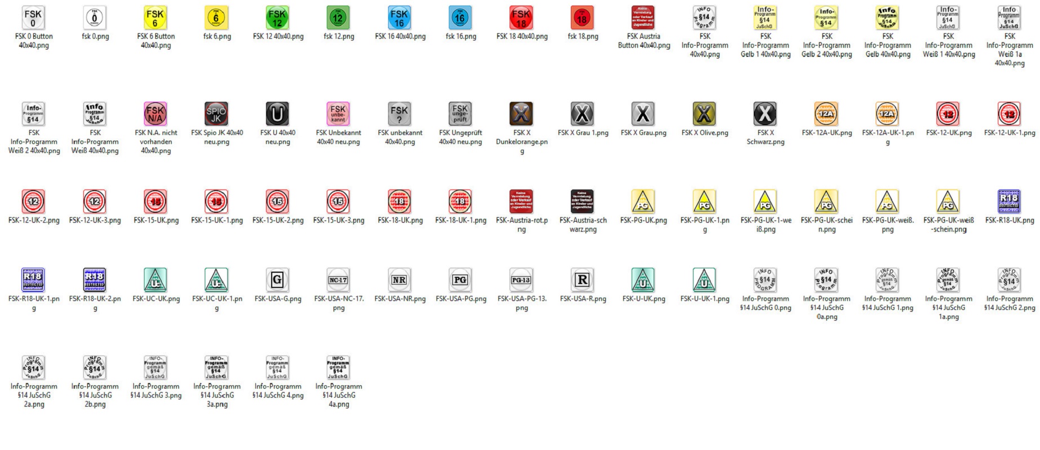Click the 'FSK-12A-UK-1.png' file name

[x=888, y=137]
